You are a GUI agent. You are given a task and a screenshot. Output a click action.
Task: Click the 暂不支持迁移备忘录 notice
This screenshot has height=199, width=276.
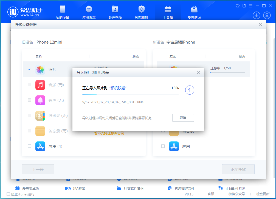(109, 133)
